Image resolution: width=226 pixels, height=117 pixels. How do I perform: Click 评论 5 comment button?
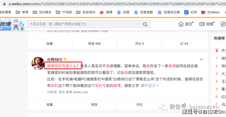point(139,43)
